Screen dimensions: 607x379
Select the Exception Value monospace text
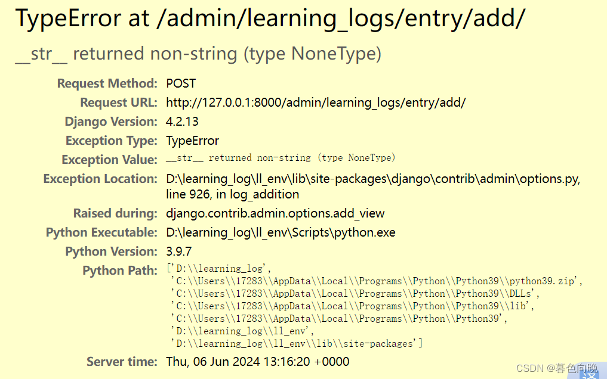click(x=281, y=158)
